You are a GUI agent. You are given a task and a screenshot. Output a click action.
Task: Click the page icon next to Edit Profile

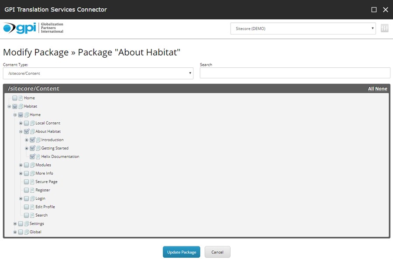[x=31, y=207]
